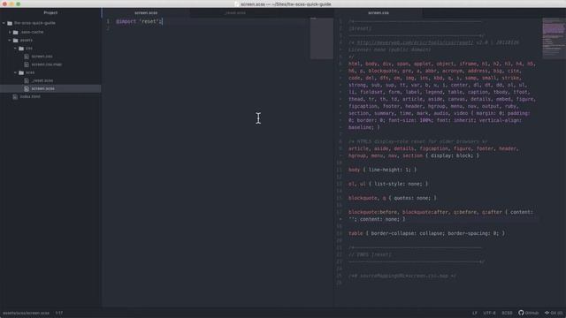Click the right pane minimap
566x318 pixels.
(x=554, y=38)
